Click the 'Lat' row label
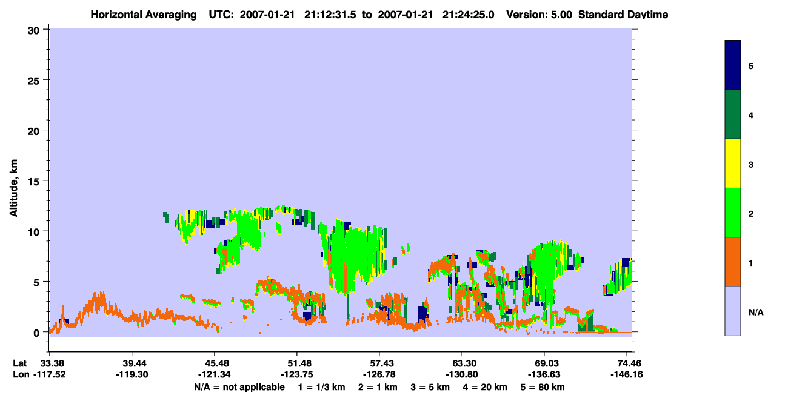 tap(19, 363)
